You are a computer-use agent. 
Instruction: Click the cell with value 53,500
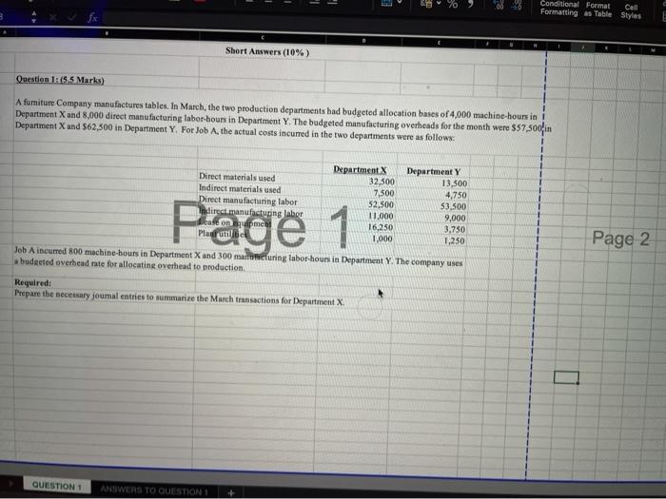453,206
